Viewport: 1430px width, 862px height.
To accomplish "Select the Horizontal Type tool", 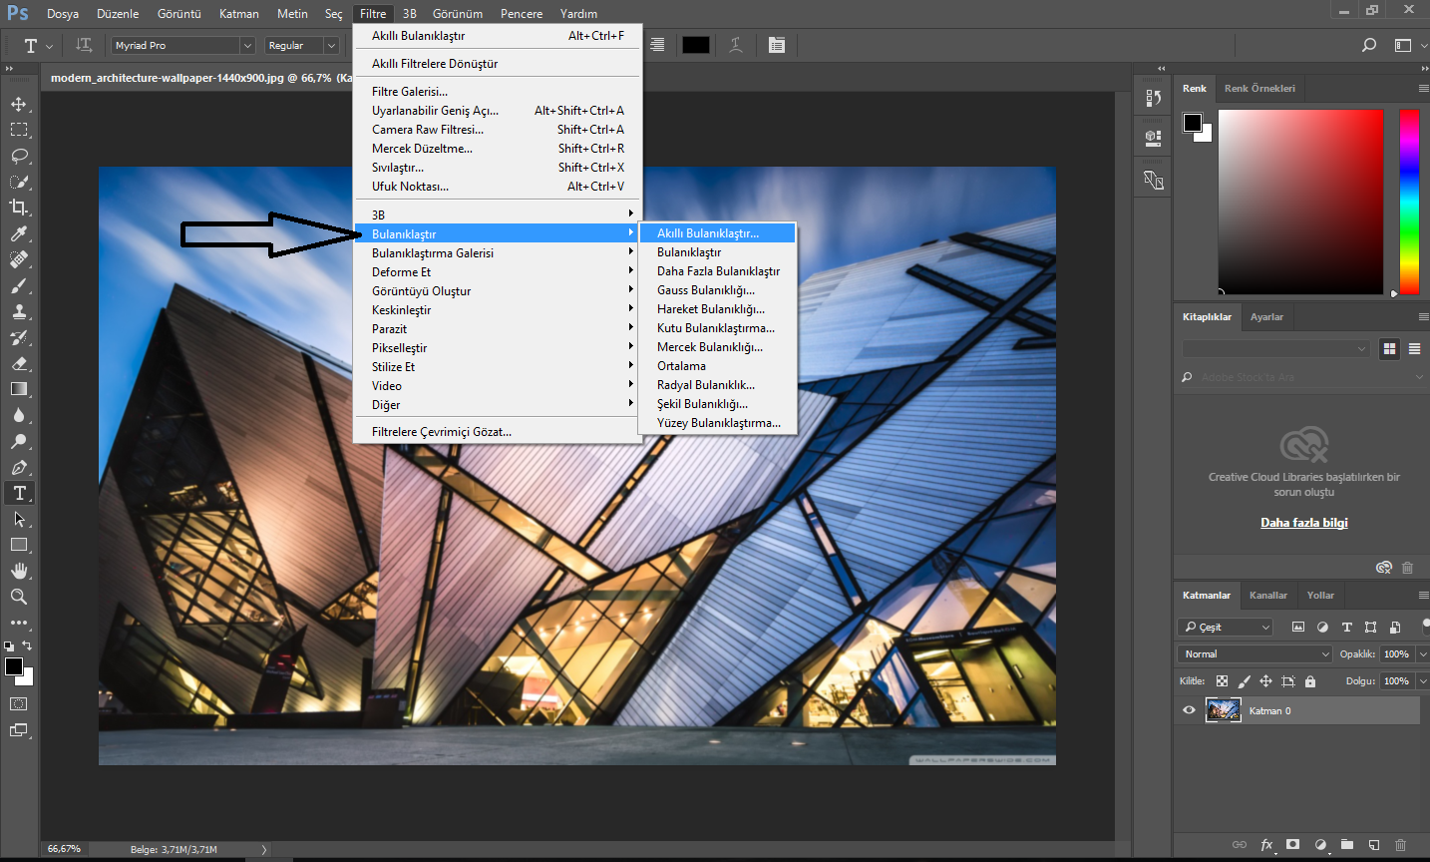I will coord(19,493).
